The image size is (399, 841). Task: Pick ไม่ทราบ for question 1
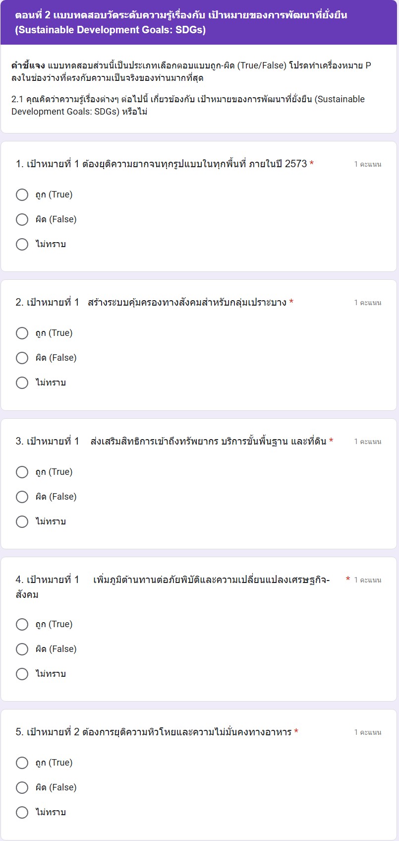(x=22, y=244)
